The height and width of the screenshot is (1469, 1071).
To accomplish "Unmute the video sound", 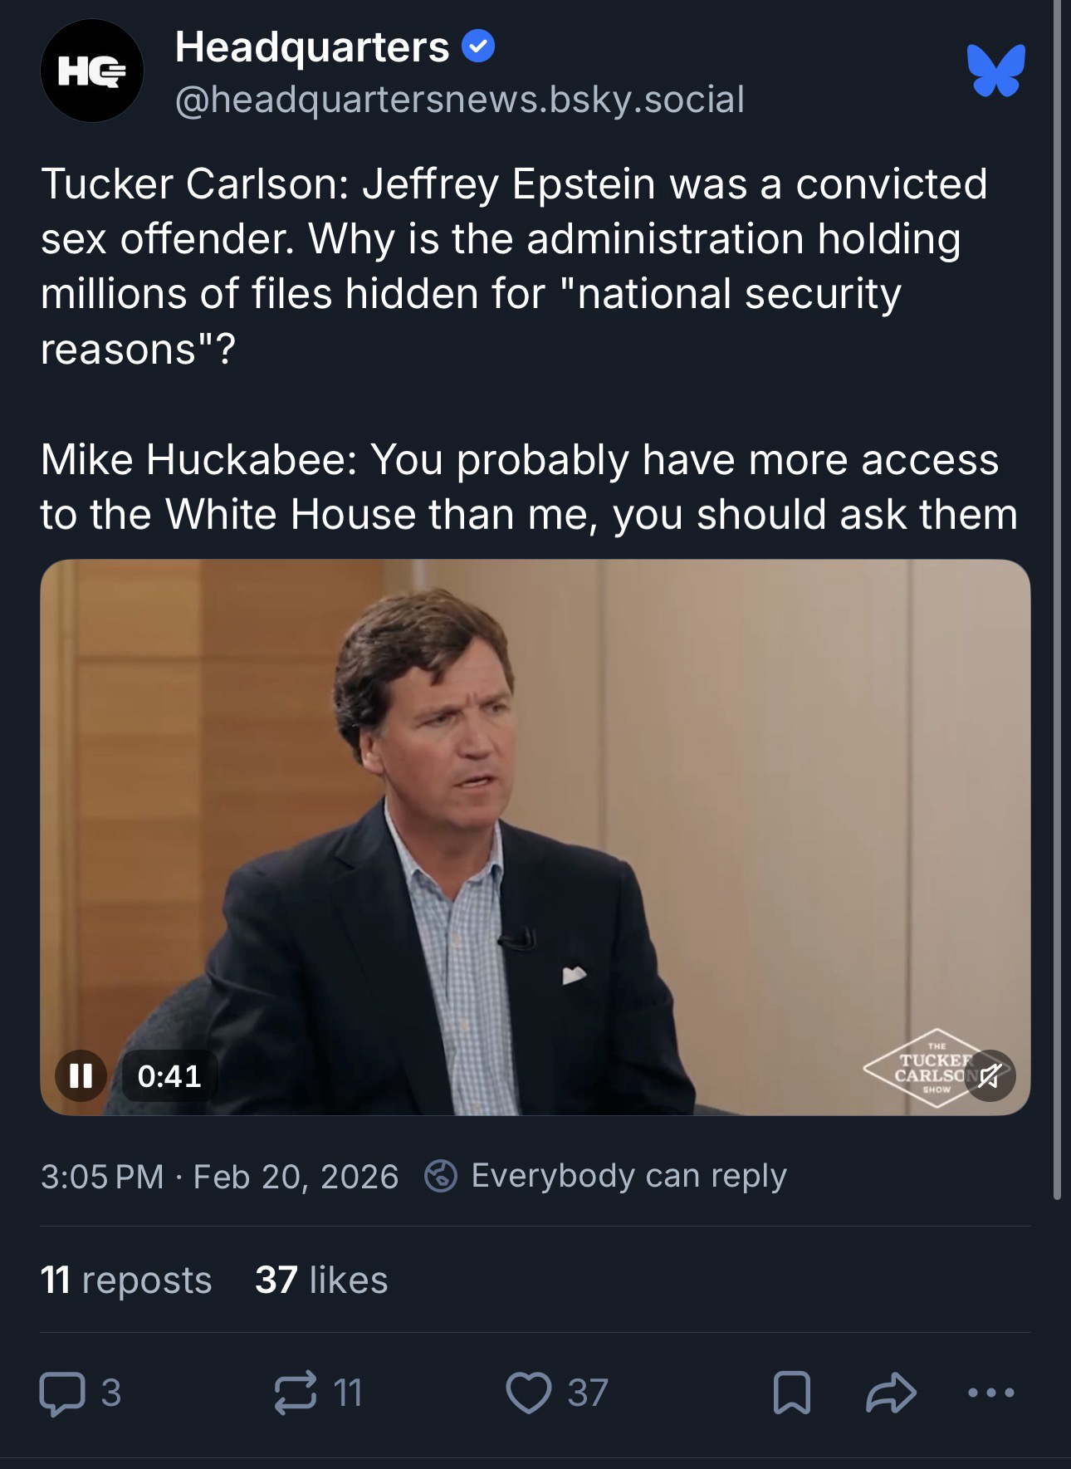I will coord(989,1076).
